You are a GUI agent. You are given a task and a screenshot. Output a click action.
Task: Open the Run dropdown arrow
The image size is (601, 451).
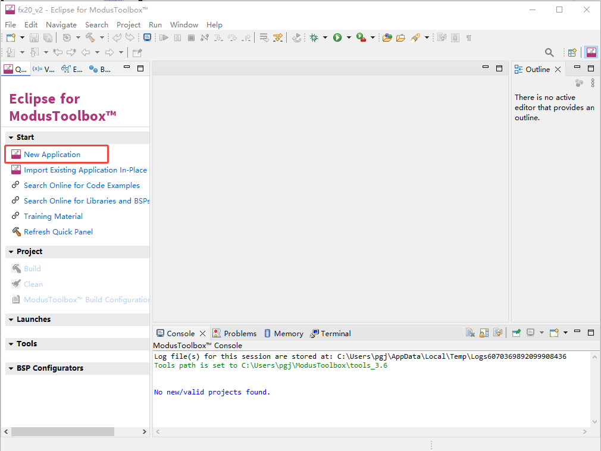point(349,37)
